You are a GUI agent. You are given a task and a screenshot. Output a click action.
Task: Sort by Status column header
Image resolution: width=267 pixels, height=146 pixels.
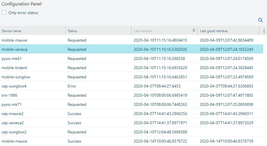click(x=72, y=31)
